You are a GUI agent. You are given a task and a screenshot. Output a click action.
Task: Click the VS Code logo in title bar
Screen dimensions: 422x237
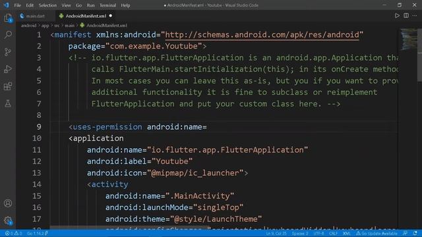pos(6,5)
